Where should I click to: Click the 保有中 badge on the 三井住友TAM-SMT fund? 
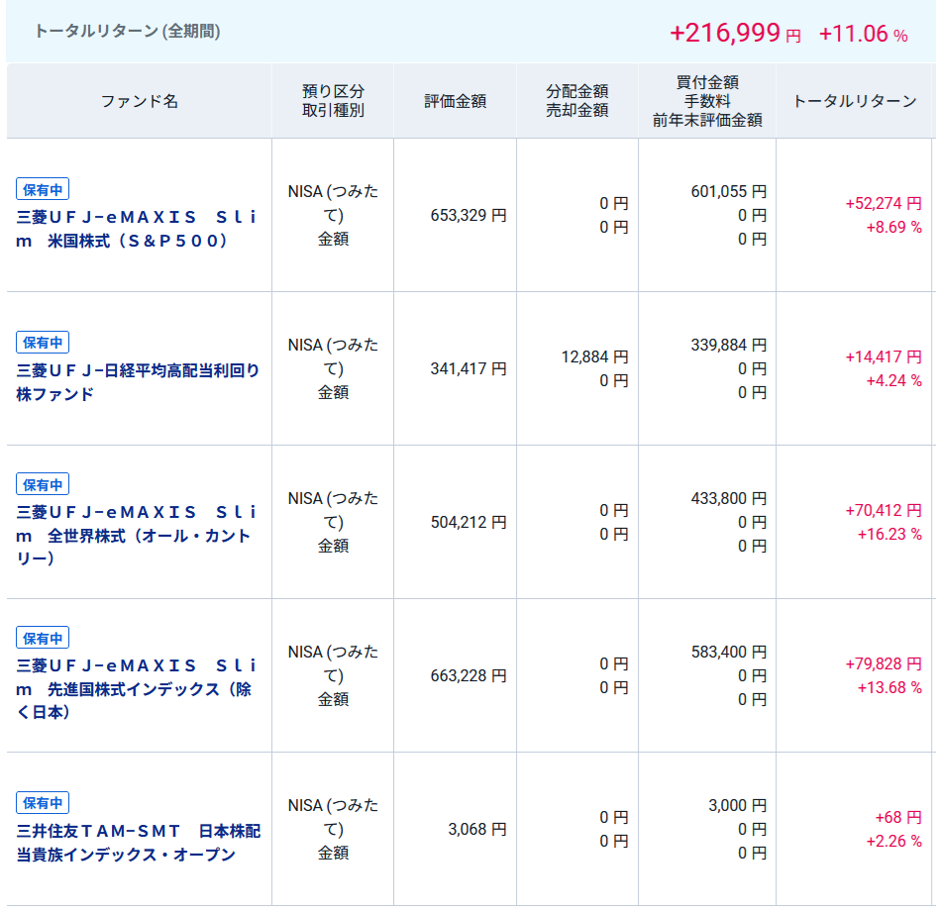[43, 802]
